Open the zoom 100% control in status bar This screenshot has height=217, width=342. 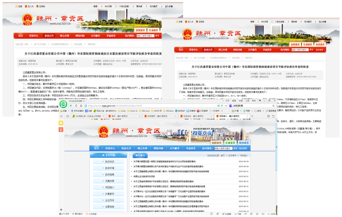271,214
